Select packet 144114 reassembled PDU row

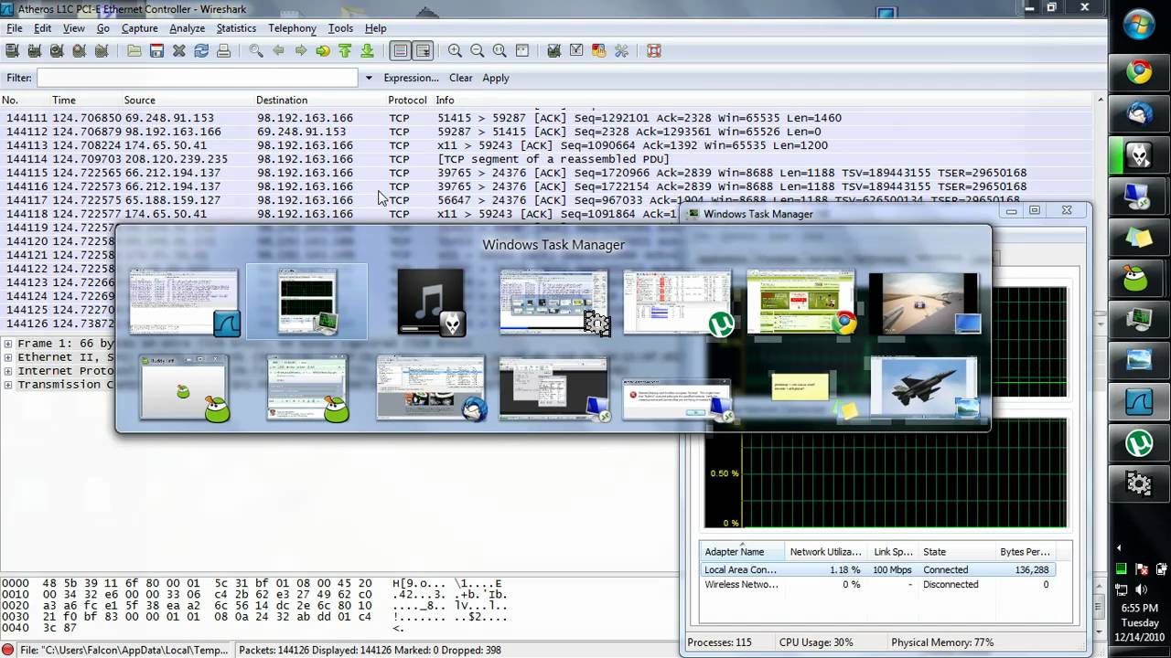click(549, 159)
